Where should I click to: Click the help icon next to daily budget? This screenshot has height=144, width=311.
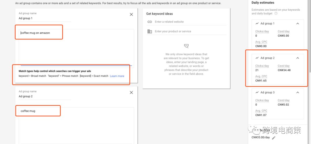[x=276, y=14]
